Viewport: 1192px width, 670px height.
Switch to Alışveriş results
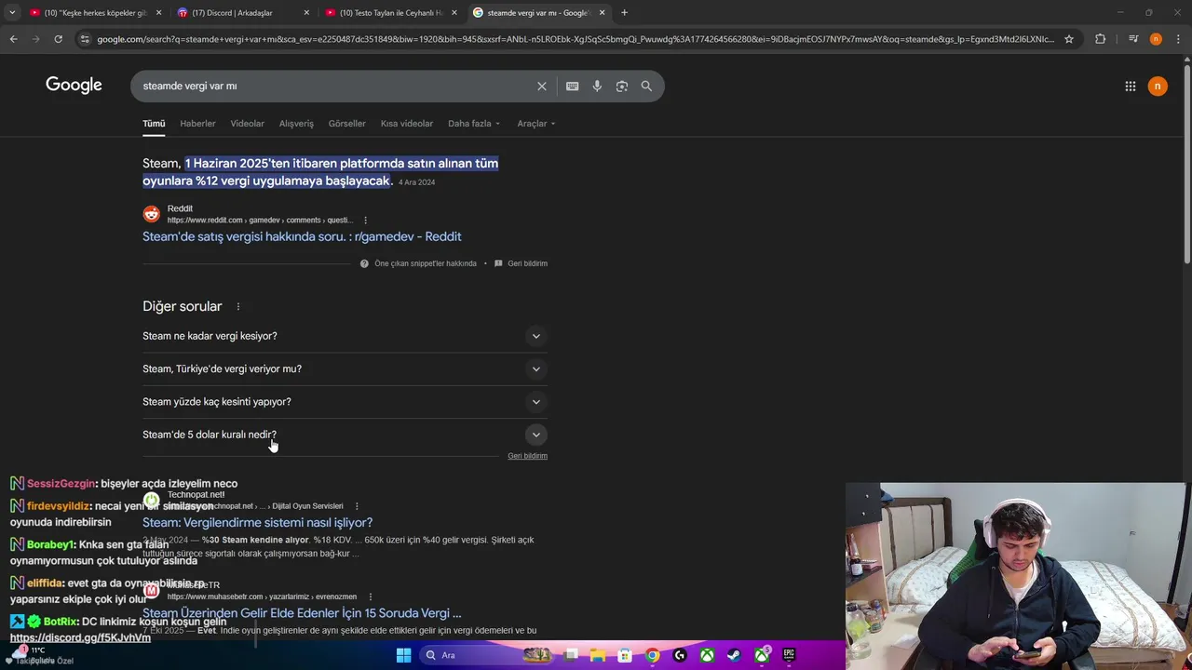296,123
